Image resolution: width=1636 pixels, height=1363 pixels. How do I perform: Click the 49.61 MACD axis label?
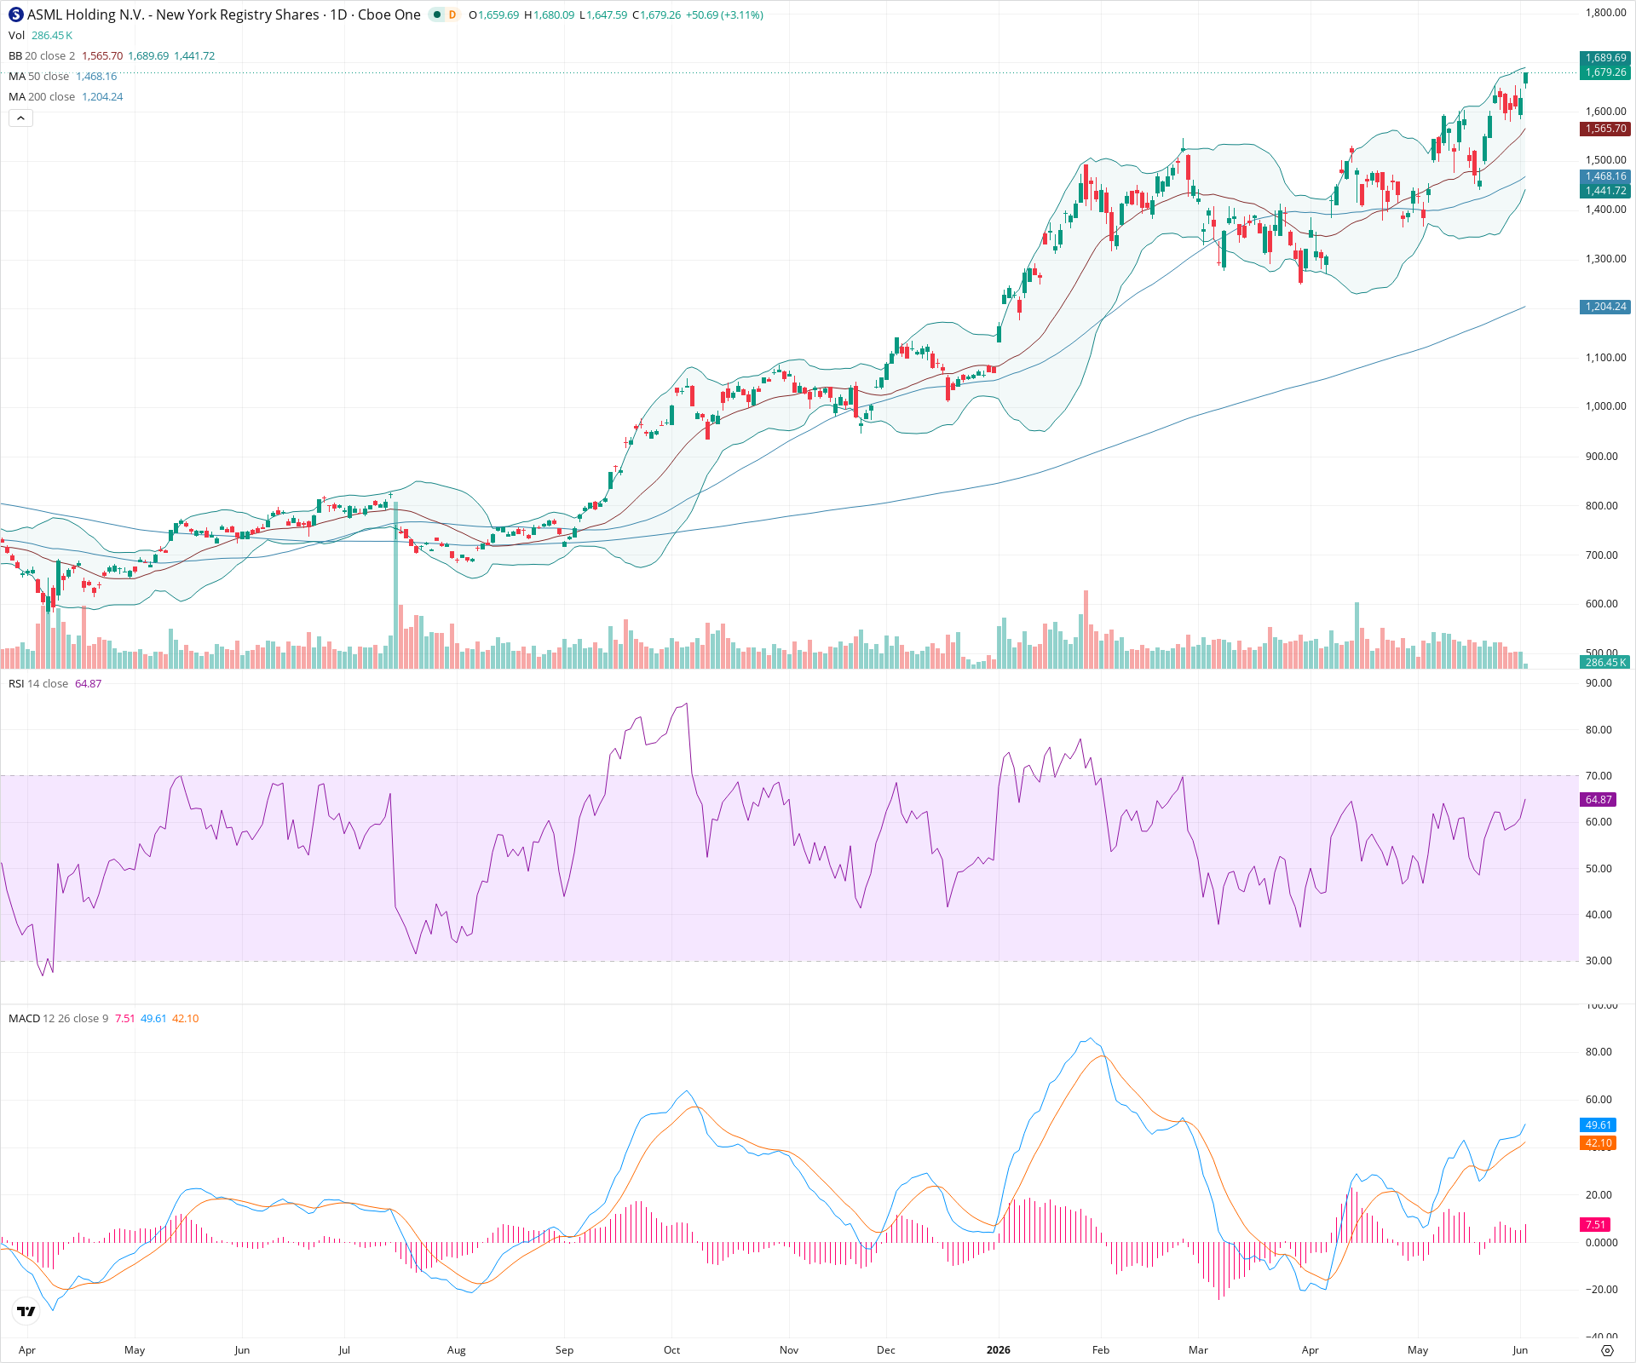1599,1125
